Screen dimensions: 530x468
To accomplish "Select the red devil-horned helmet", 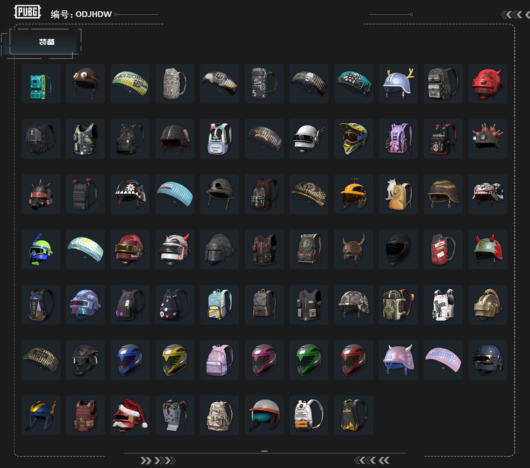I will tap(488, 83).
